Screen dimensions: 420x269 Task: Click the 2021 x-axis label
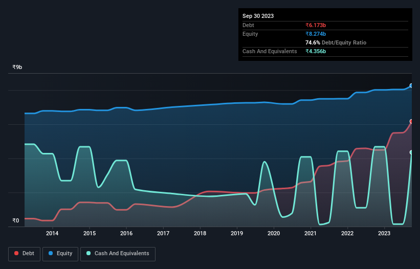pyautogui.click(x=311, y=233)
